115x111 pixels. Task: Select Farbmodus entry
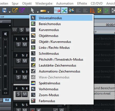62,101
